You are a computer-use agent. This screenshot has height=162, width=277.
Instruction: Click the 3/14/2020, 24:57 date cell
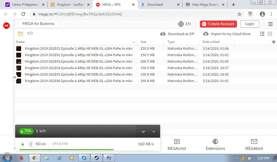point(216,68)
